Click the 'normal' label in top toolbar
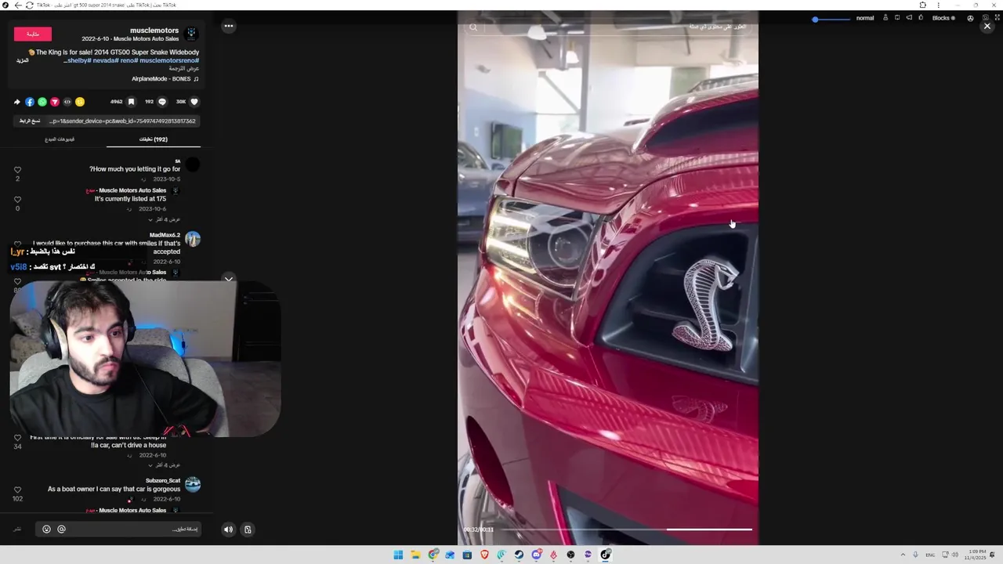1003x564 pixels. 865,18
